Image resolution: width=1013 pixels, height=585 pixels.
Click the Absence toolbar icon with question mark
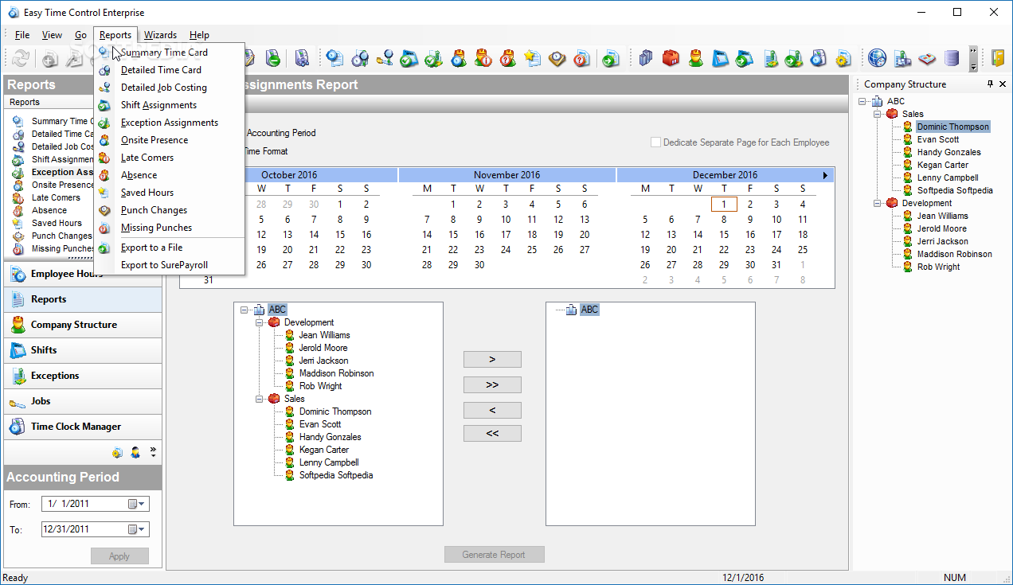[x=508, y=58]
